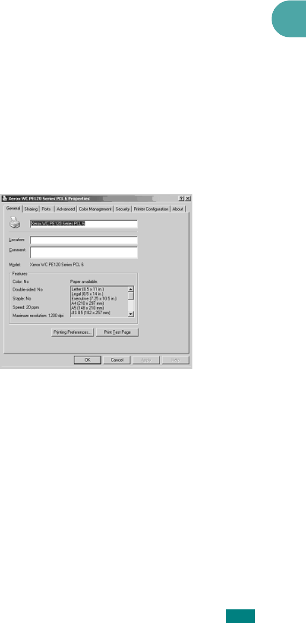Close the Properties dialog with the X button
Viewport: 306px width, 623px height.
(187, 199)
